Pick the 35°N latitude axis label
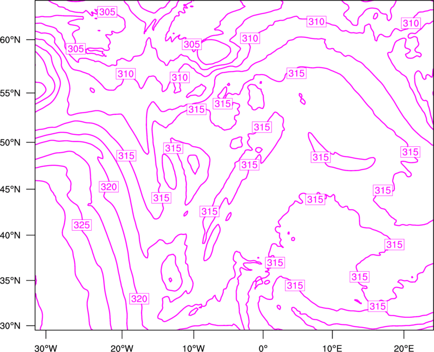434x352 pixels. tap(10, 281)
